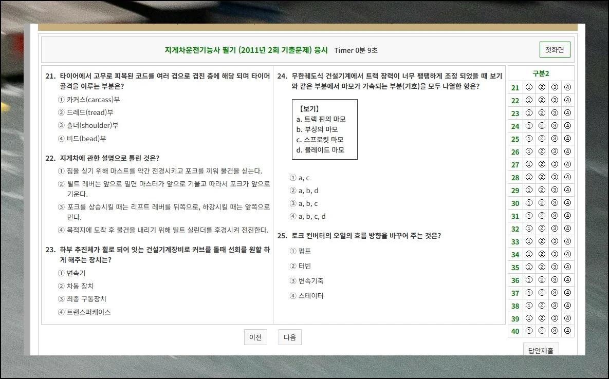Screen dimensions: 609x379
Task: Click the 첫화면 home button
Action: (555, 50)
